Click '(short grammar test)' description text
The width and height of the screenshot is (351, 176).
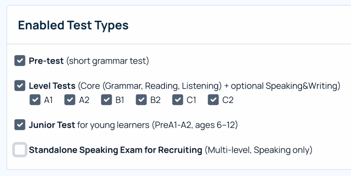tap(107, 61)
